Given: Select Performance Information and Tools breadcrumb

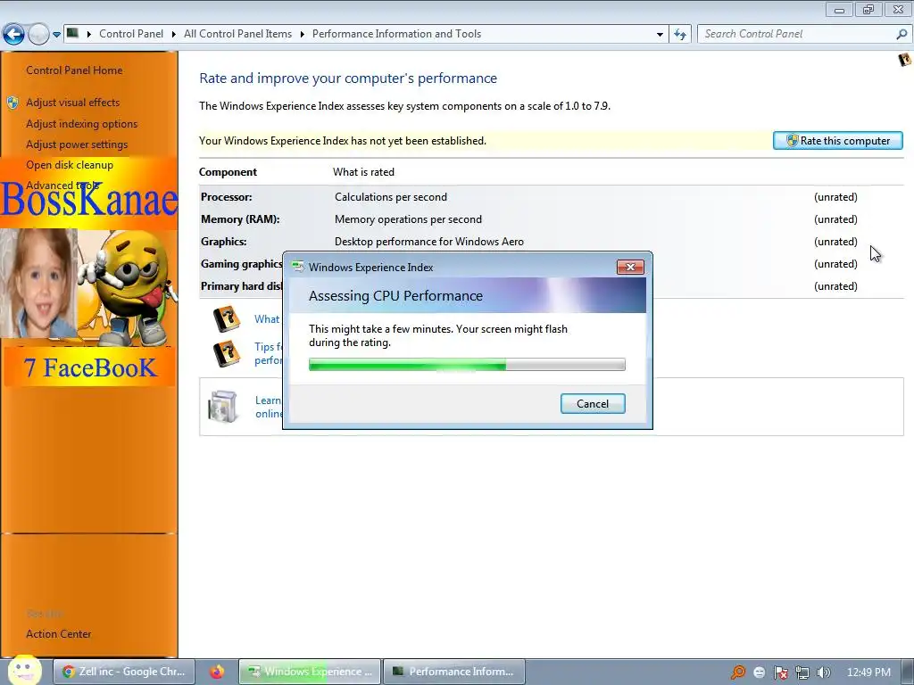Looking at the screenshot, I should 396,34.
